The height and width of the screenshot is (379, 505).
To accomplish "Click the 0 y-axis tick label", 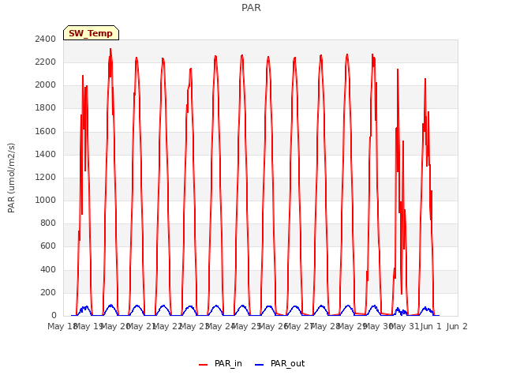I will (54, 316).
